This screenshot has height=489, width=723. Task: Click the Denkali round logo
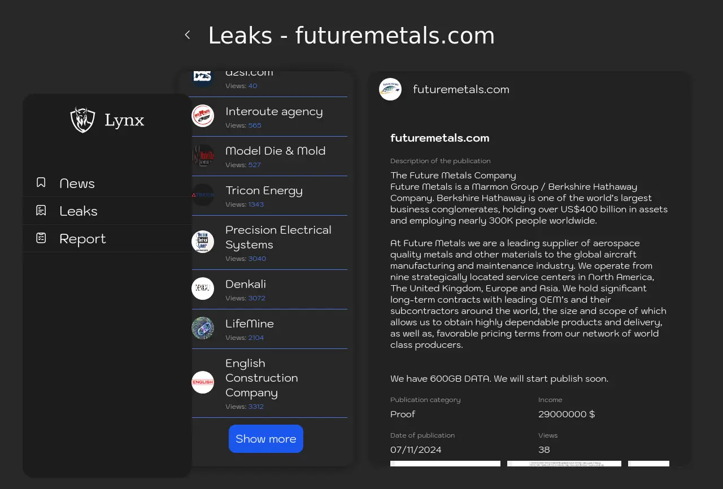[203, 289]
